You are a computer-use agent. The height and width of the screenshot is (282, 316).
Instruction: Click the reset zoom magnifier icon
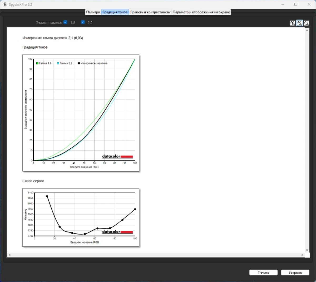point(307,23)
